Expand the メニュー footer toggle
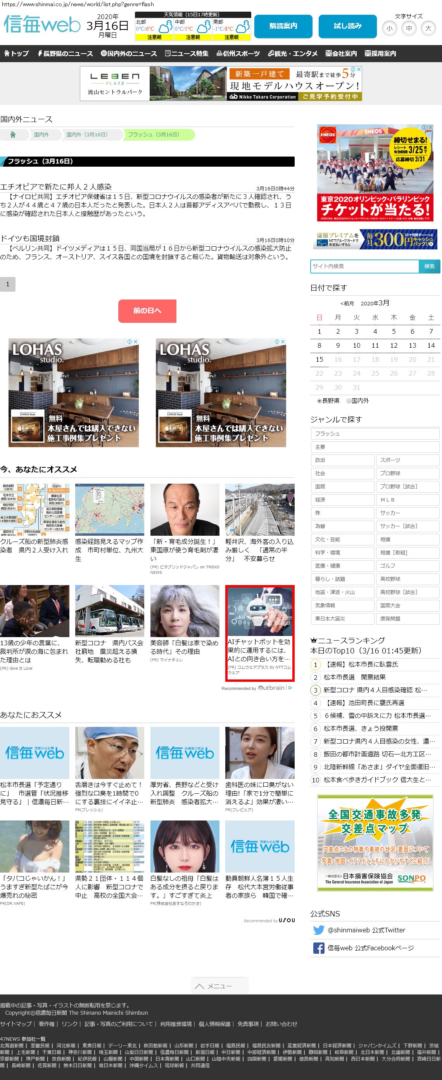442x1080 pixels. click(220, 986)
